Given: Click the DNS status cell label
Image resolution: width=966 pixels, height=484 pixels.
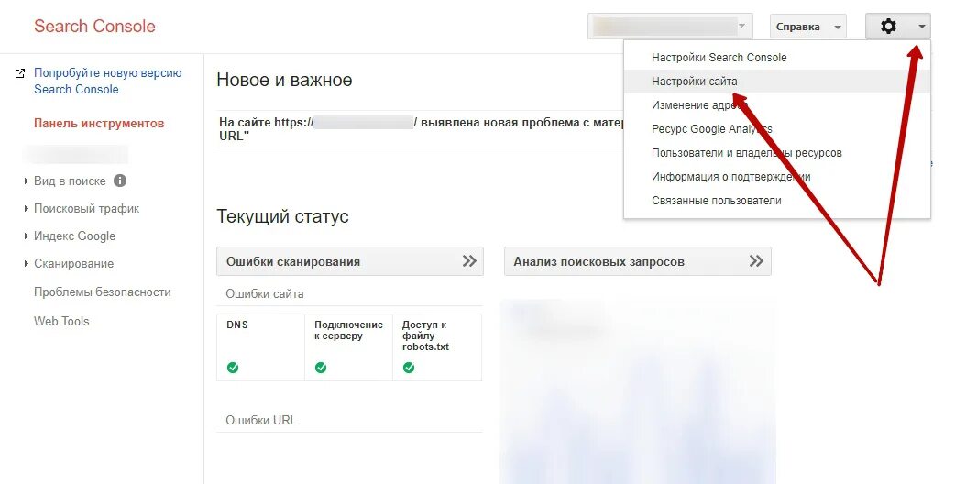Looking at the screenshot, I should [237, 324].
